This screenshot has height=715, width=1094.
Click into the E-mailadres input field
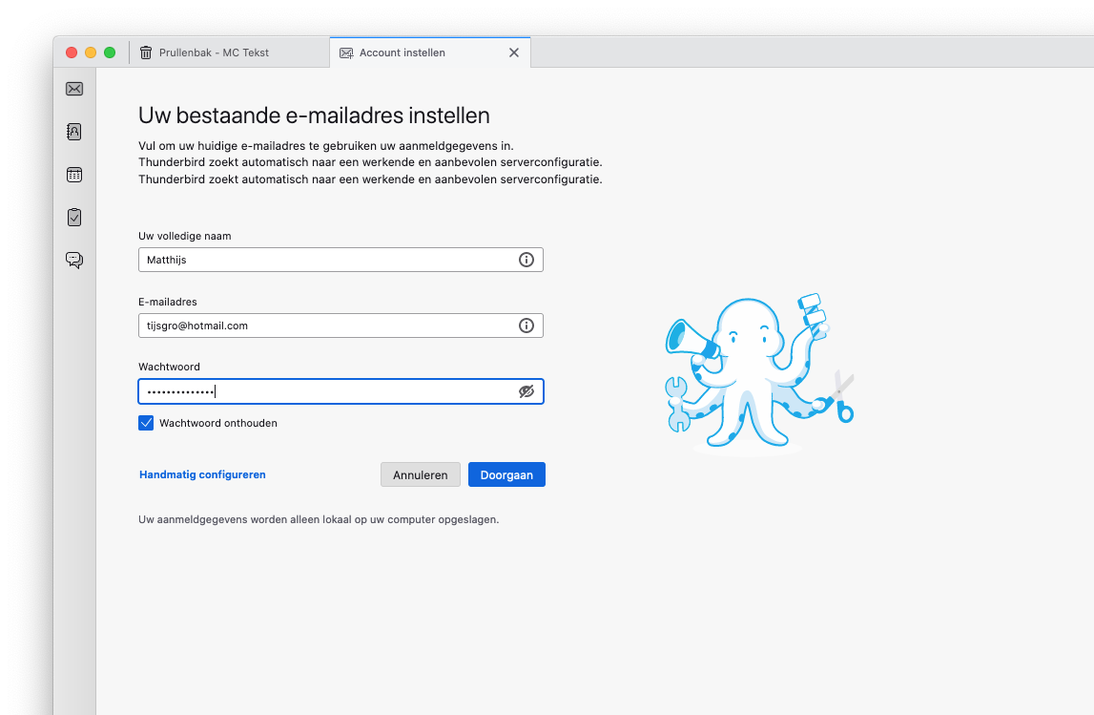(x=324, y=326)
